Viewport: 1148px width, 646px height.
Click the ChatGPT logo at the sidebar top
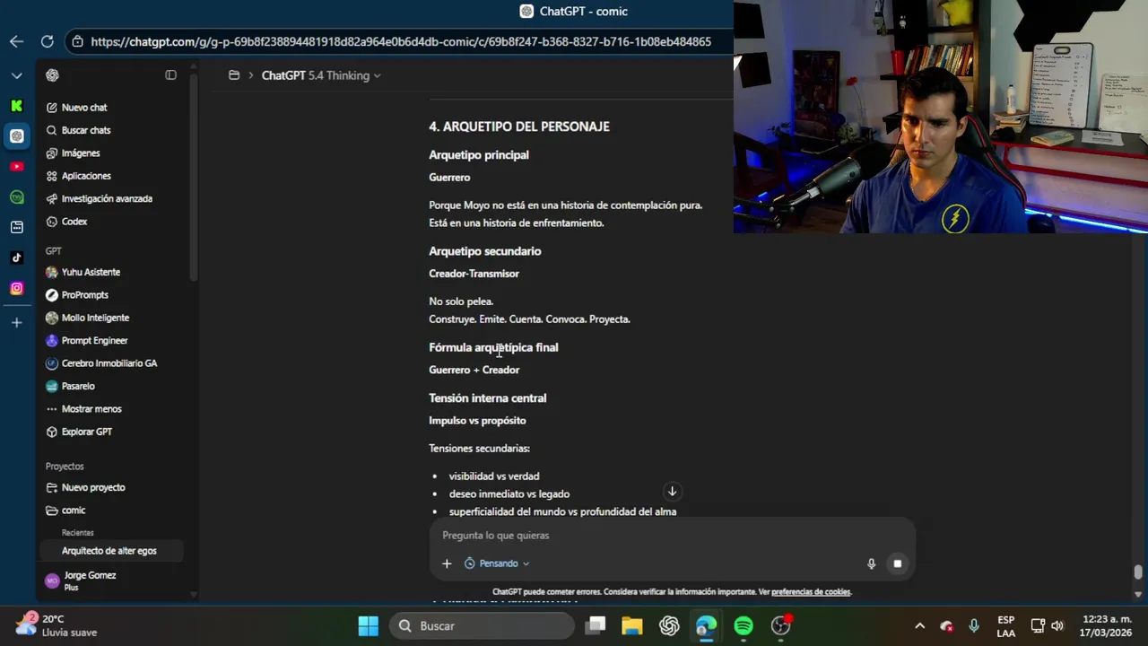pyautogui.click(x=52, y=75)
